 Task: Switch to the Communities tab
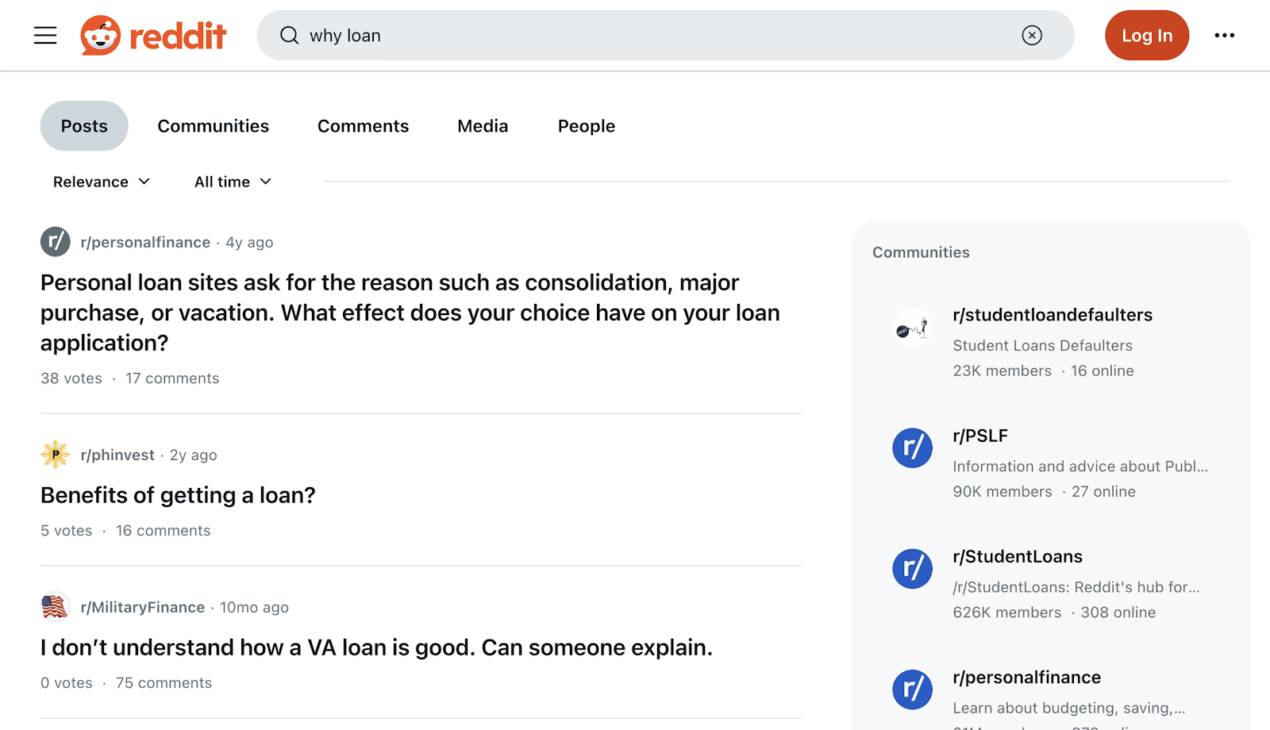tap(213, 125)
